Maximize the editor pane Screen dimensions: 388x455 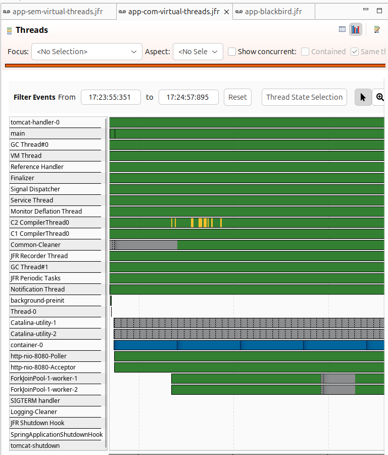coord(379,10)
